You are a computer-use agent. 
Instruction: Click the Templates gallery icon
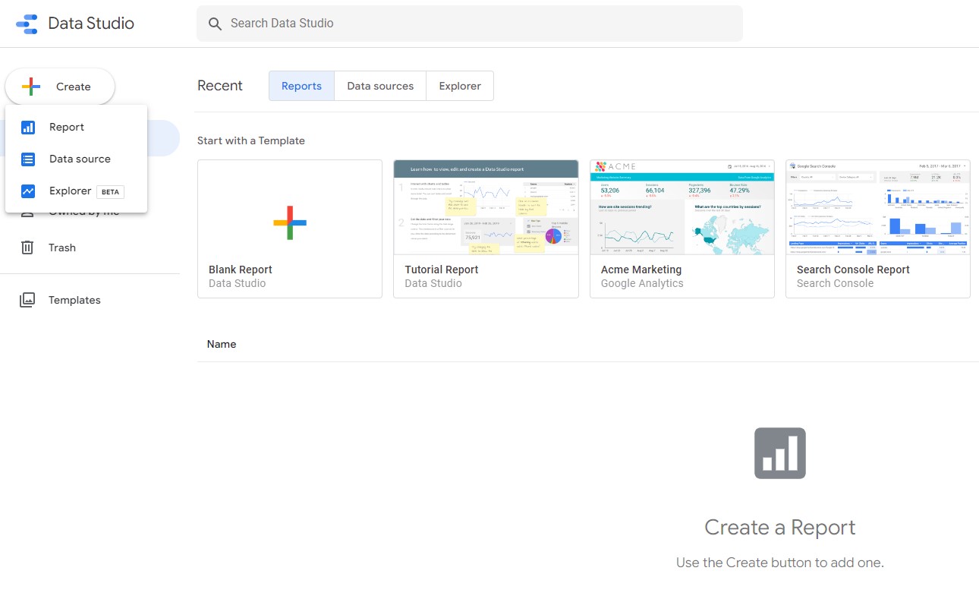[27, 300]
